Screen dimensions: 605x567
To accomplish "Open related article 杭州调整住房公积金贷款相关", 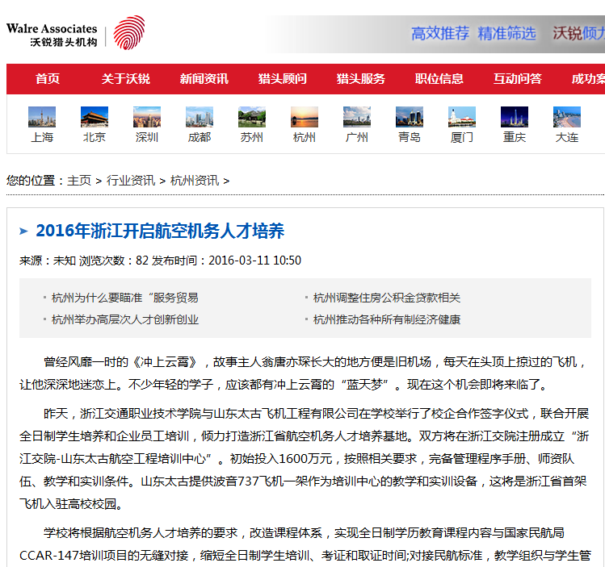I will click(387, 298).
